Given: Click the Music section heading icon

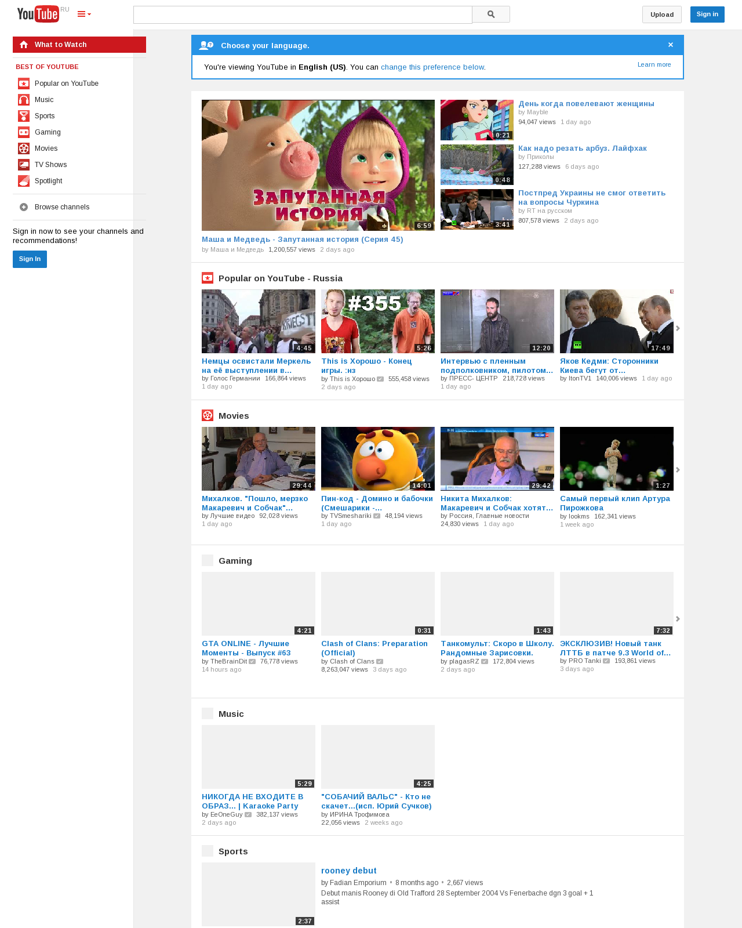Looking at the screenshot, I should click(x=208, y=713).
